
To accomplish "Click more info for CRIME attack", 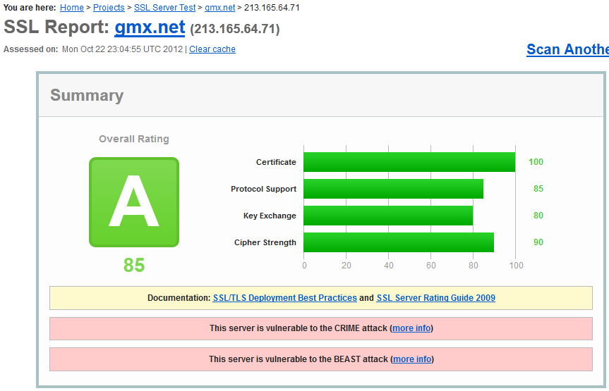I will coord(412,328).
